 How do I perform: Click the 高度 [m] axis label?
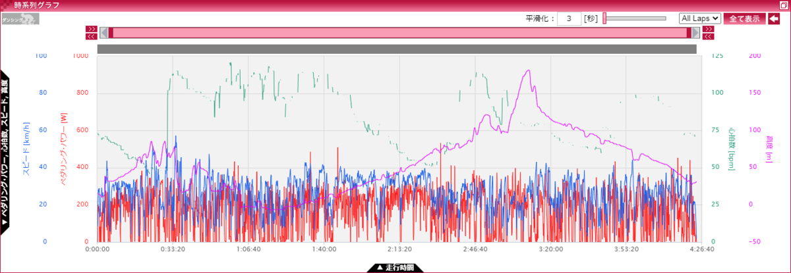(768, 149)
